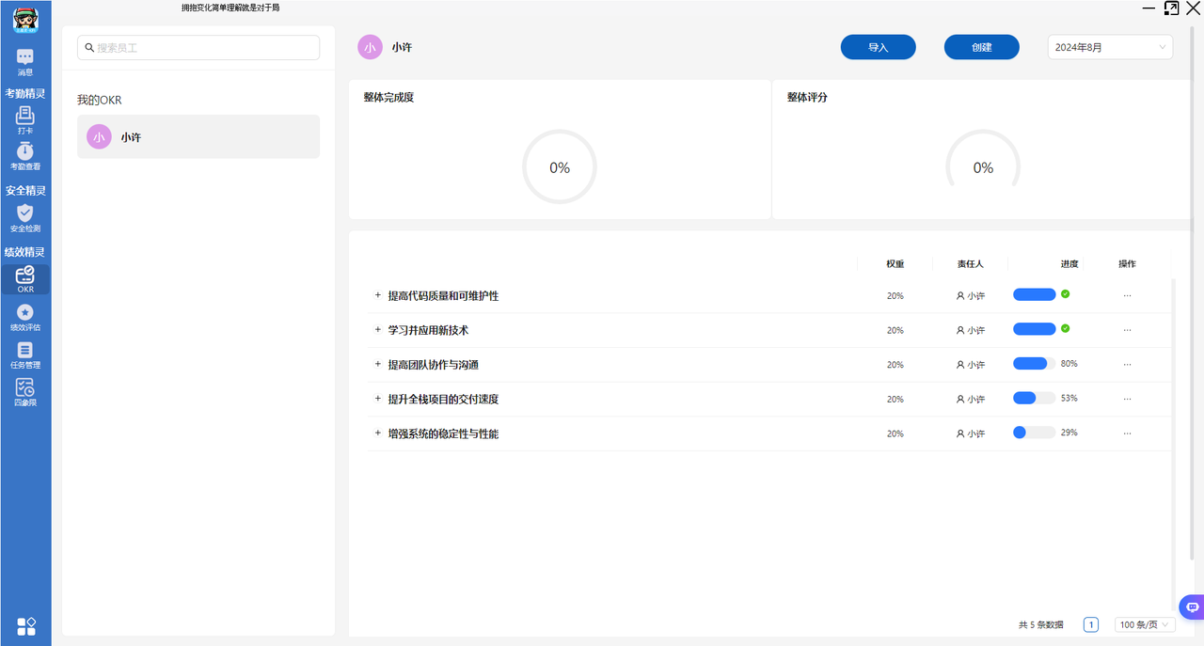The height and width of the screenshot is (646, 1204).
Task: Open the 100 条/页 page size dropdown
Action: click(x=1145, y=624)
